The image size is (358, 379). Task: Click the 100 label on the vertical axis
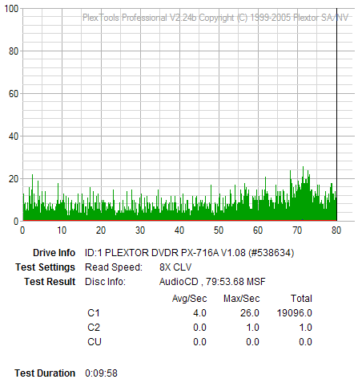(11, 9)
